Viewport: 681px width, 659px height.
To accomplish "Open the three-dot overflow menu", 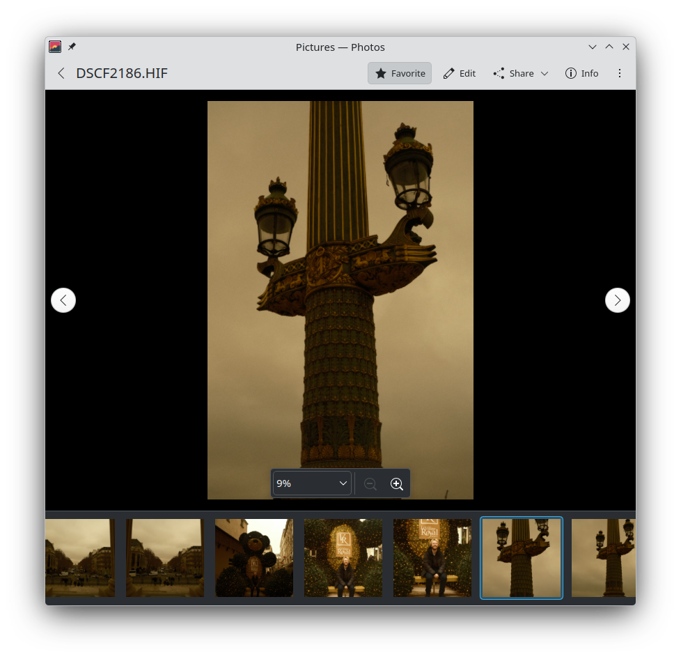I will pyautogui.click(x=620, y=73).
